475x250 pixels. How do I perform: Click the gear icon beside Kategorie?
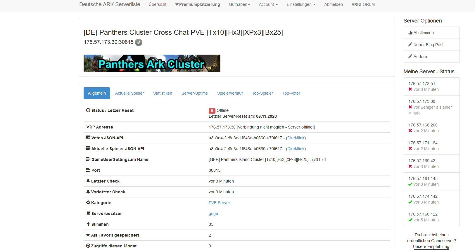click(x=88, y=202)
